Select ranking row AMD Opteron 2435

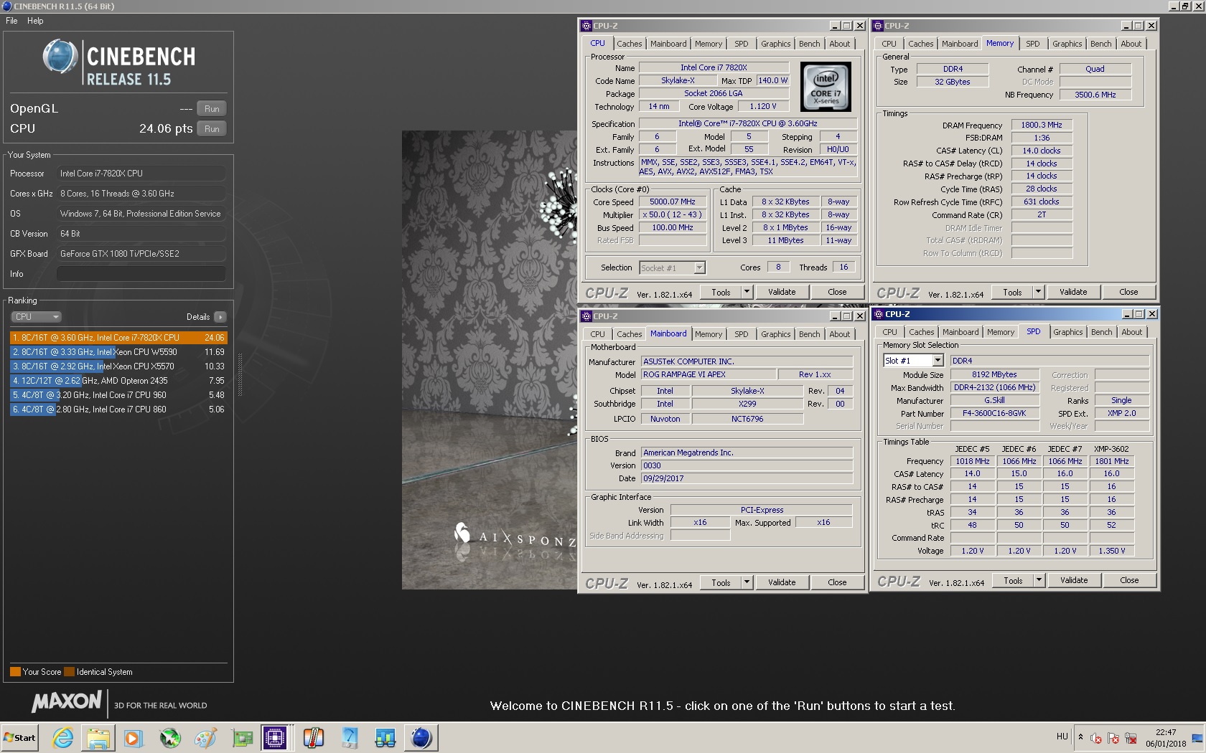(118, 381)
